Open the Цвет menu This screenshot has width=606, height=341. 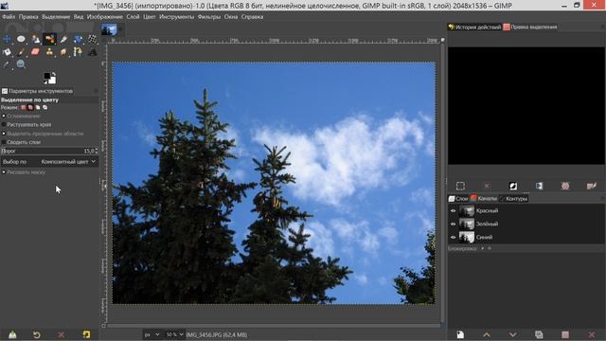[x=150, y=17]
